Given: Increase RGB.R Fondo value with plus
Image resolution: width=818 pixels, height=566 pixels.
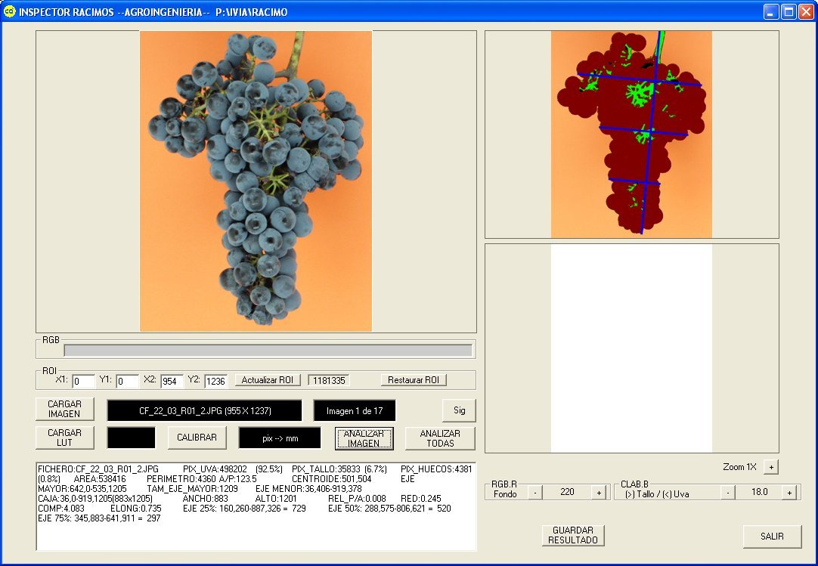Looking at the screenshot, I should click(599, 492).
